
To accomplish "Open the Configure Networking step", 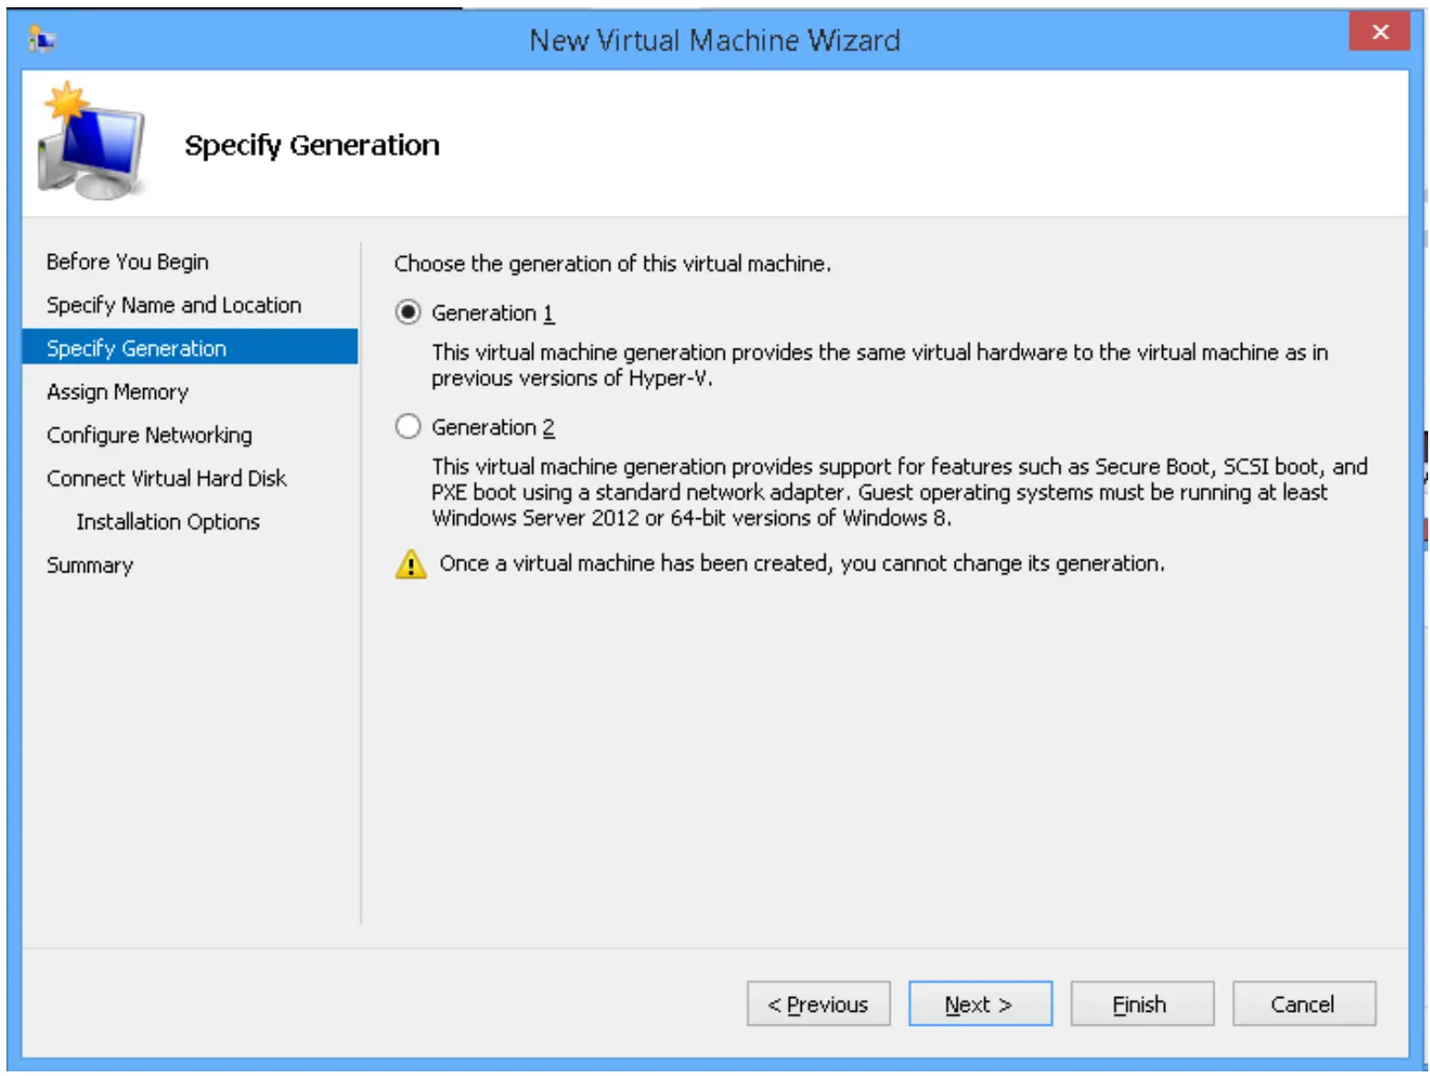I will [x=150, y=436].
